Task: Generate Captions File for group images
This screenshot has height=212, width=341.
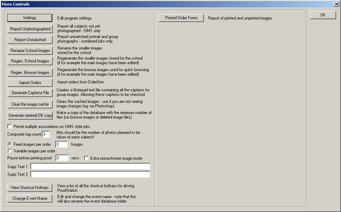Action: [30, 93]
